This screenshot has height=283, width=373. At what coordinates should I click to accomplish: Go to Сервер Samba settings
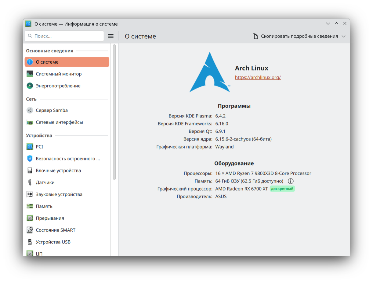tap(67, 110)
